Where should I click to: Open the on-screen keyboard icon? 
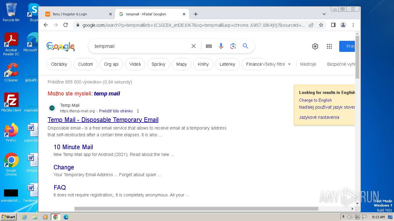(x=209, y=46)
